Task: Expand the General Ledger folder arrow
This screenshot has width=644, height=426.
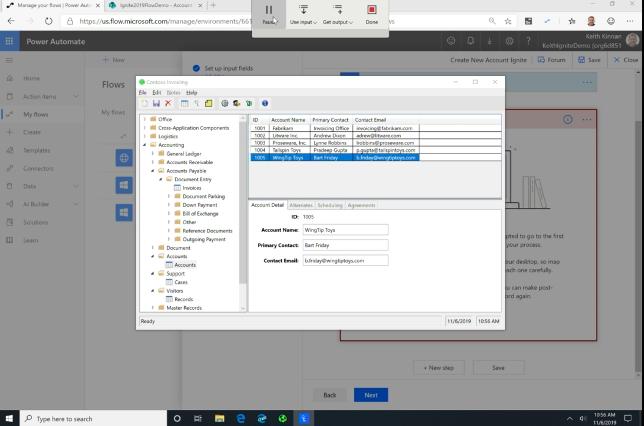Action: pos(153,154)
